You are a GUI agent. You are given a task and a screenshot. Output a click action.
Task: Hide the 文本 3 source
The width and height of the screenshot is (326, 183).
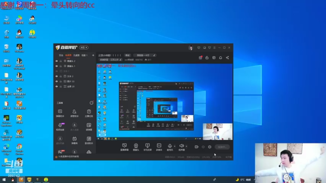click(x=57, y=76)
